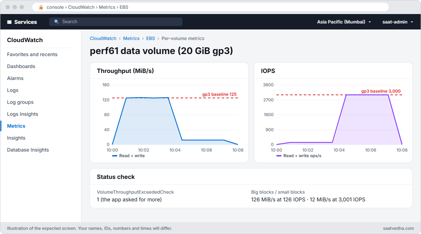
Task: Select Logs in the sidebar
Action: point(13,90)
